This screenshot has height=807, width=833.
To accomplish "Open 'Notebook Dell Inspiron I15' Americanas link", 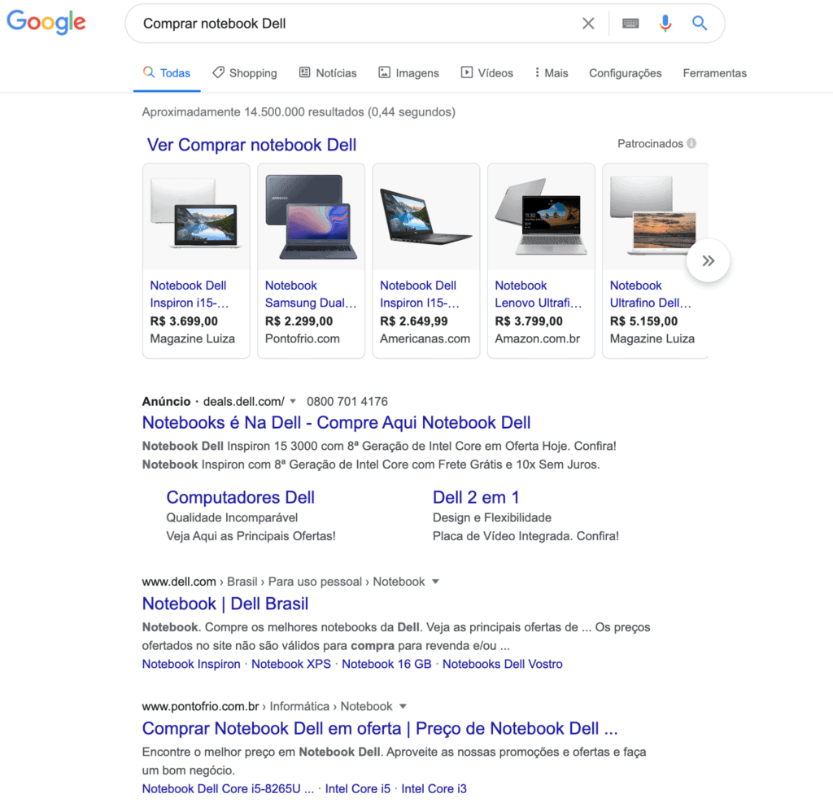I will pos(419,294).
